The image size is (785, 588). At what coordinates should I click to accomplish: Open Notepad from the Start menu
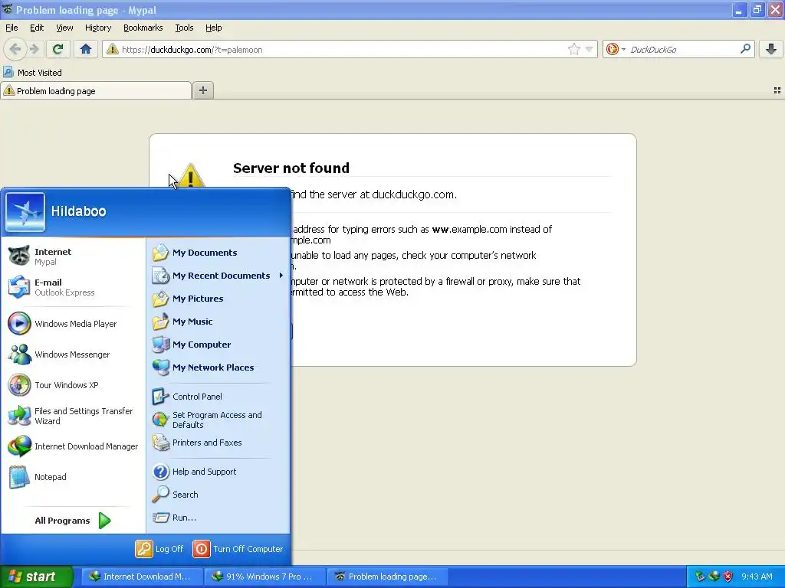pyautogui.click(x=74, y=477)
